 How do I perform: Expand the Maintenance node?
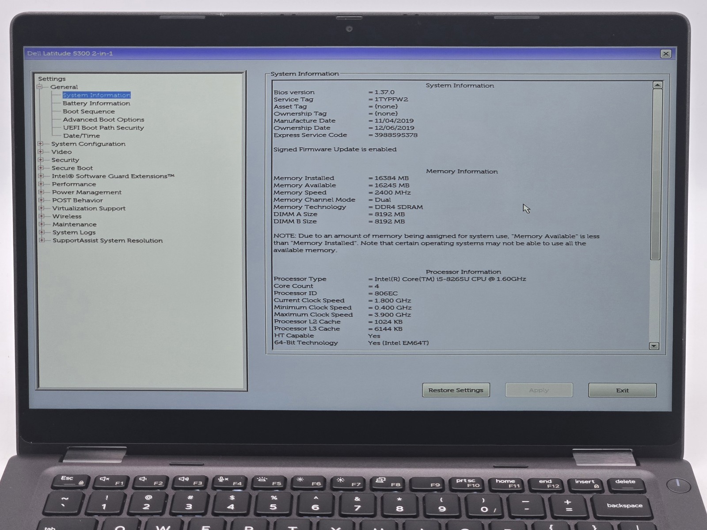point(42,224)
